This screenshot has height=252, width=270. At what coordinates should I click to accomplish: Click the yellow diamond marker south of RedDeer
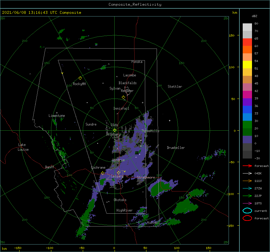124,97
